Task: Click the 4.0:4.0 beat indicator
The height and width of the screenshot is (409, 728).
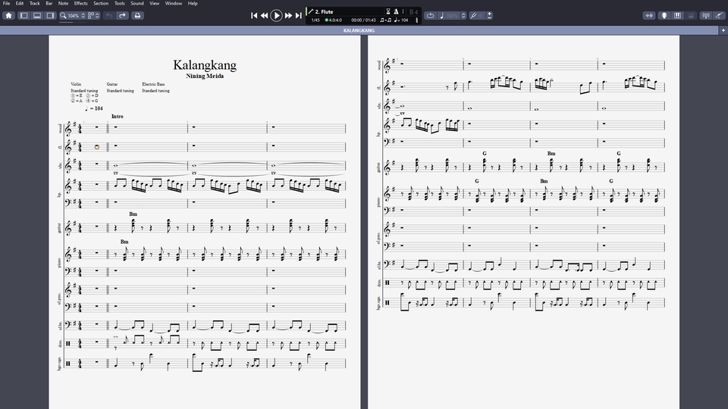Action: click(333, 20)
